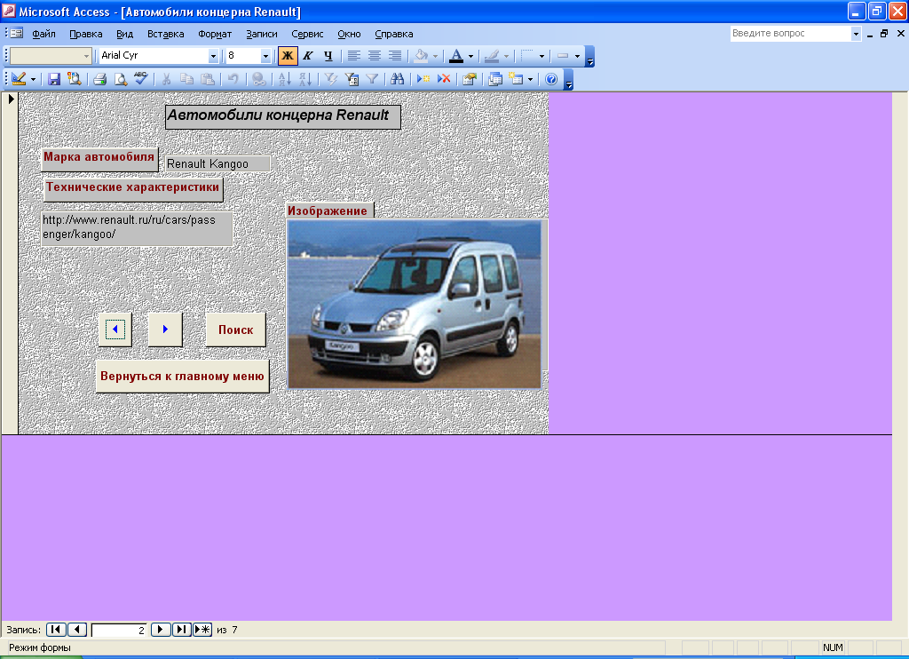Open Microsoft Access help icon
Screen dimensions: 909x659
click(x=551, y=79)
